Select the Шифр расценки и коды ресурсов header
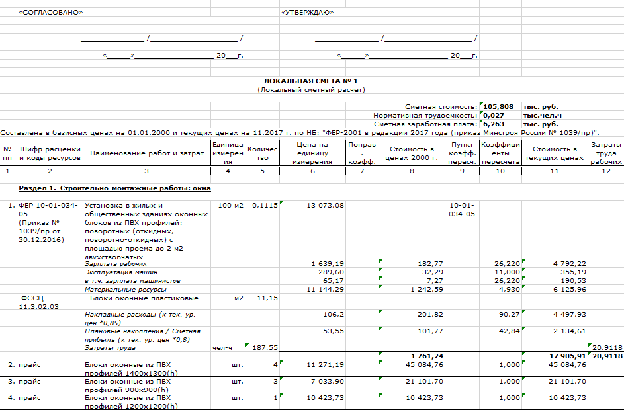This screenshot has width=624, height=410. tap(50, 153)
